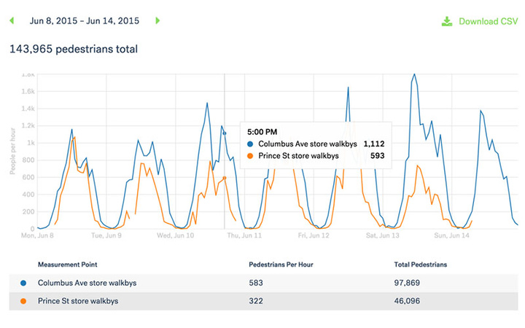Select blue 5:00 PM data point on chart

(225, 133)
